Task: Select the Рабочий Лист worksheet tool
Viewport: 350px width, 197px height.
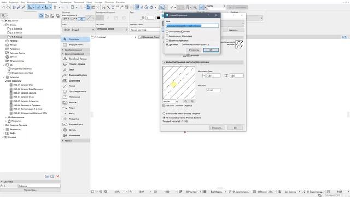Action: coord(75,124)
